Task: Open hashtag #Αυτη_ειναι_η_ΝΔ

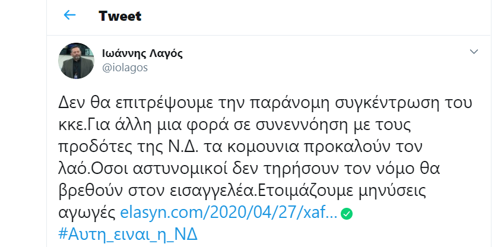Action: (128, 235)
